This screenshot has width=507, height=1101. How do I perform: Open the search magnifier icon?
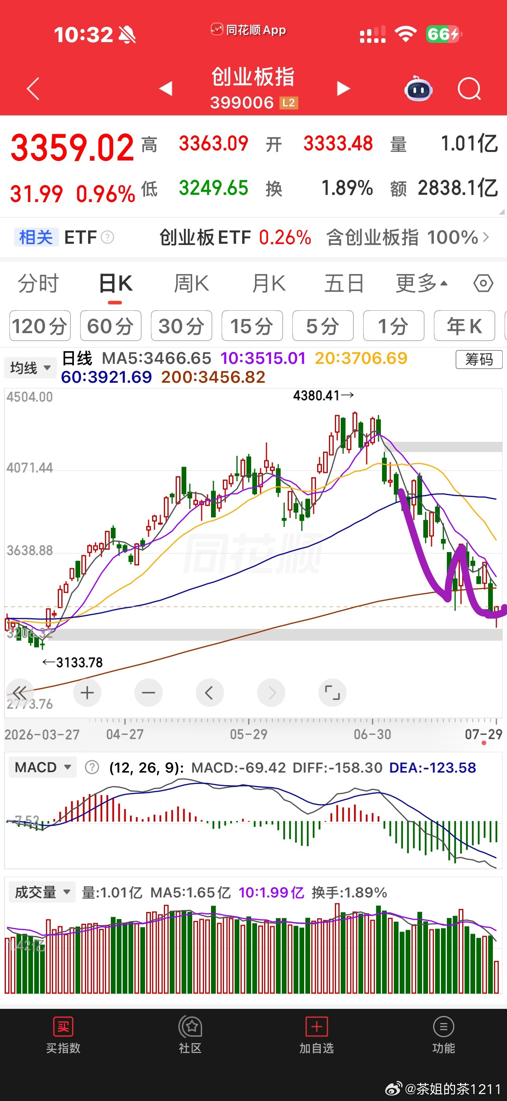[x=469, y=89]
